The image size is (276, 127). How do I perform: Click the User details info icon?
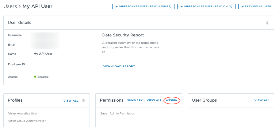268,23
